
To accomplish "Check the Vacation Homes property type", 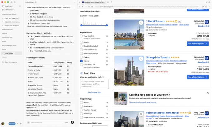I will point(81,110).
